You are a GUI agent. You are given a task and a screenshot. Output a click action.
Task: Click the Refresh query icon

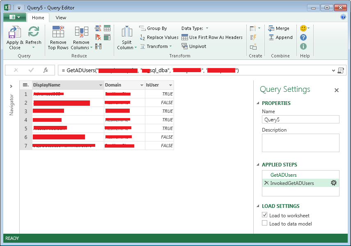tap(33, 32)
